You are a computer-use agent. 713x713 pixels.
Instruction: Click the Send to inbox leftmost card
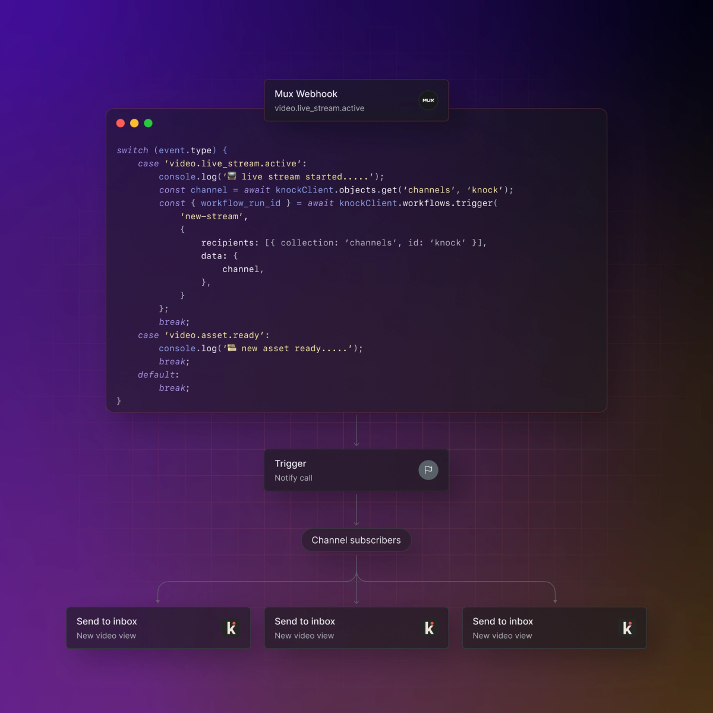coord(158,627)
